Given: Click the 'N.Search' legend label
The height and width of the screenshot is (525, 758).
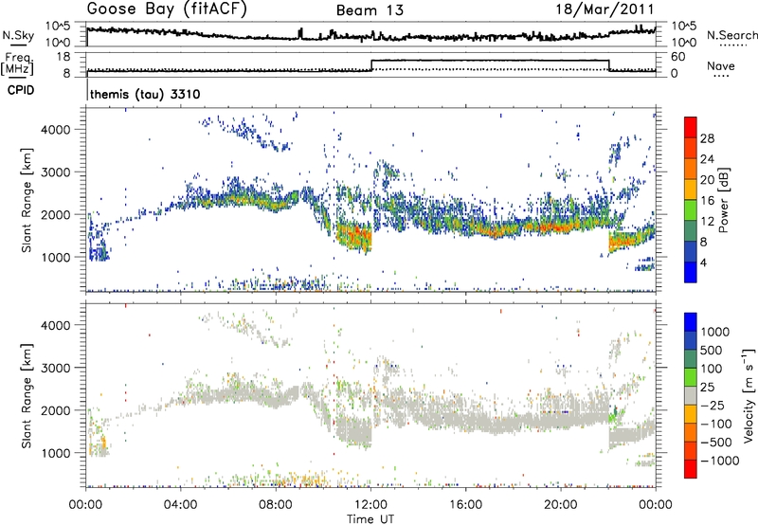Looking at the screenshot, I should tap(731, 35).
